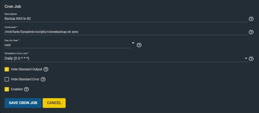Open Run As User help icon
The image size is (259, 113).
coord(139,45)
